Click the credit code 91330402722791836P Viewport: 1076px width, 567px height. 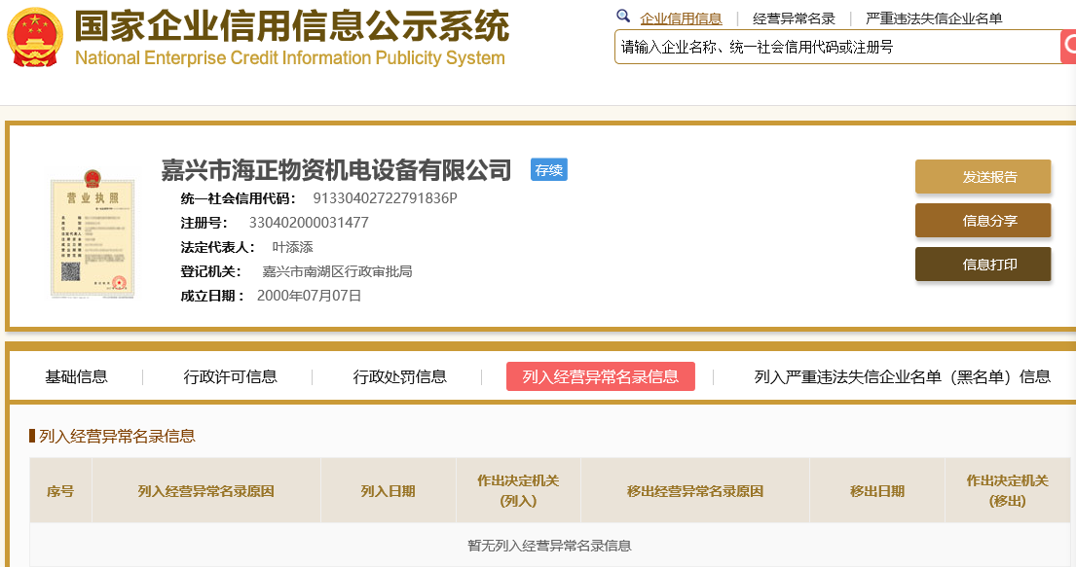[x=385, y=198]
